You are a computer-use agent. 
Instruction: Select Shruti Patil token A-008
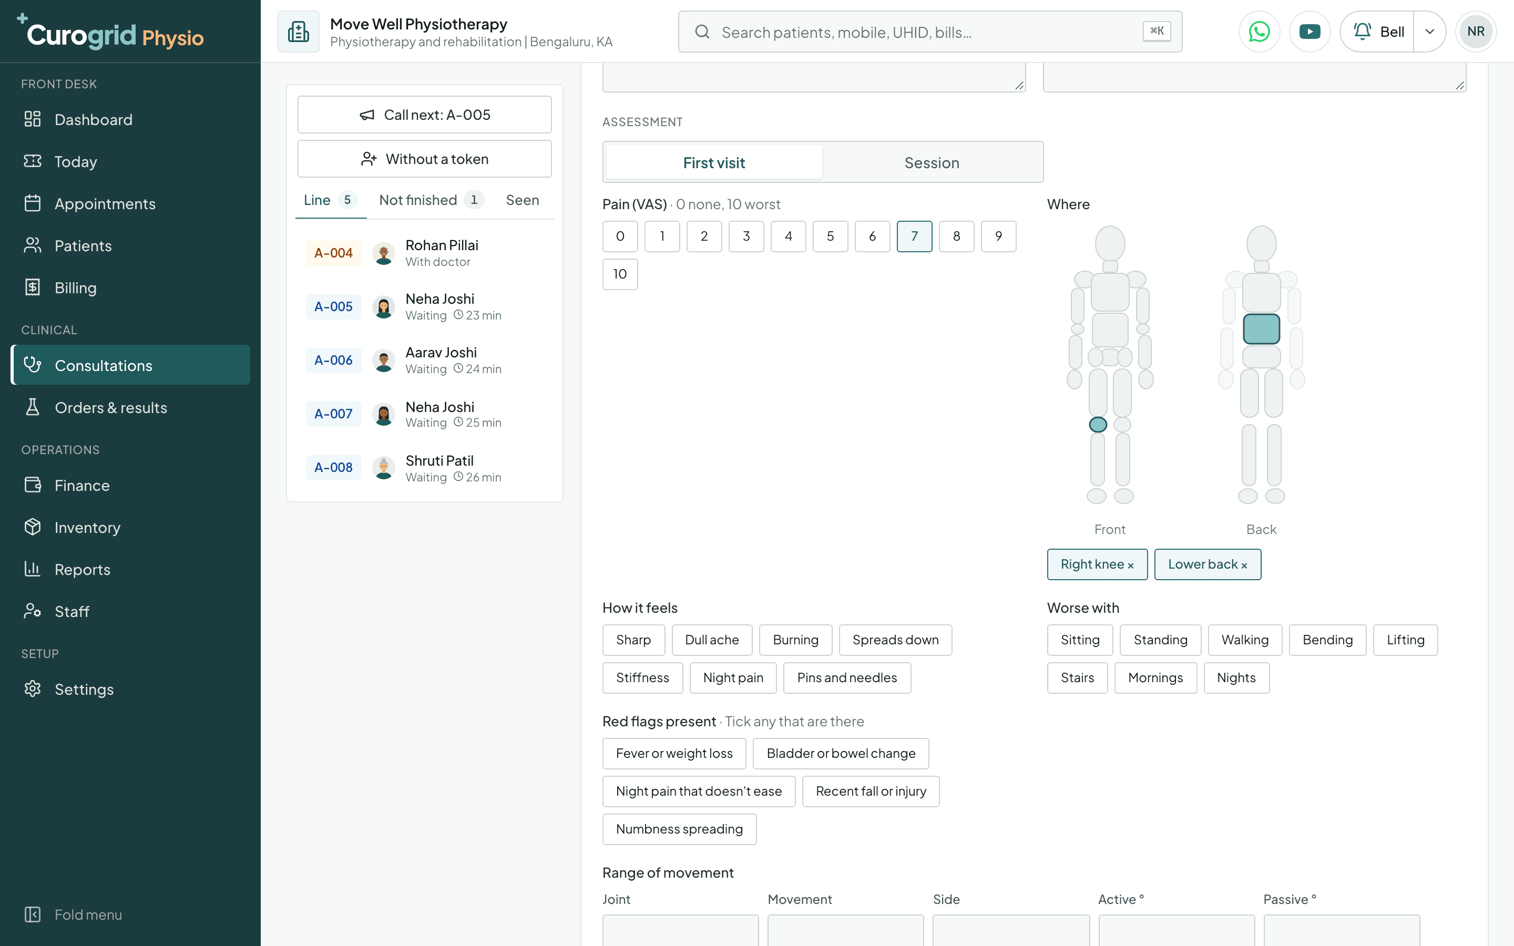424,467
